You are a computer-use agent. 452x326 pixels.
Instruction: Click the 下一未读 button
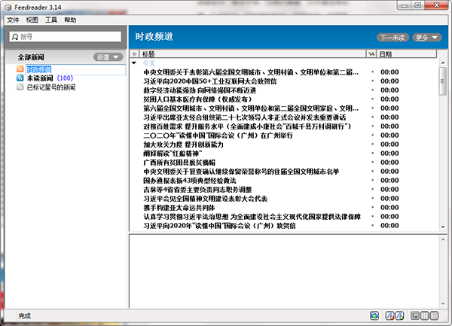click(x=392, y=37)
